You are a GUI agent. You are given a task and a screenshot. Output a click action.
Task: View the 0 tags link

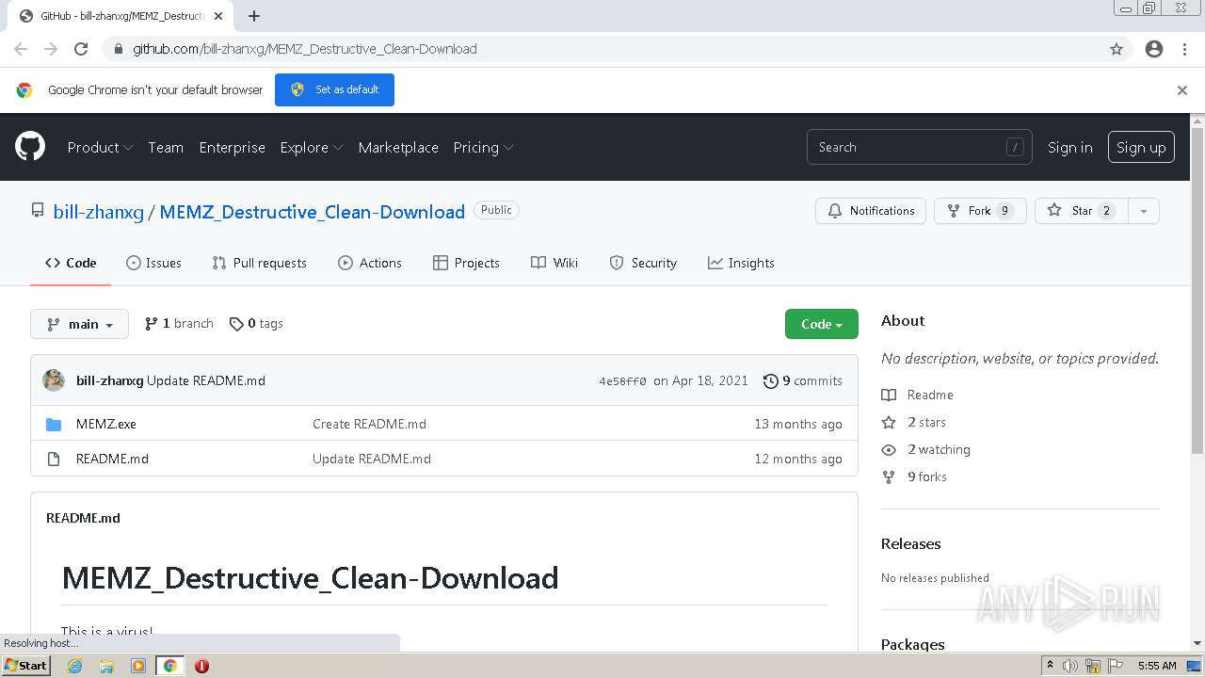[256, 324]
